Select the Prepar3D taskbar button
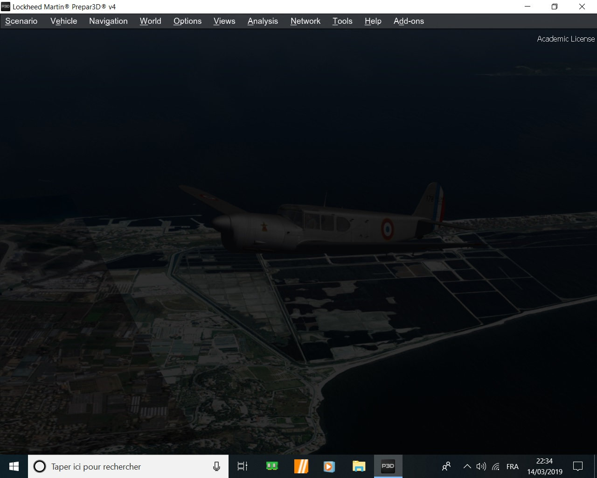The image size is (597, 478). 388,466
